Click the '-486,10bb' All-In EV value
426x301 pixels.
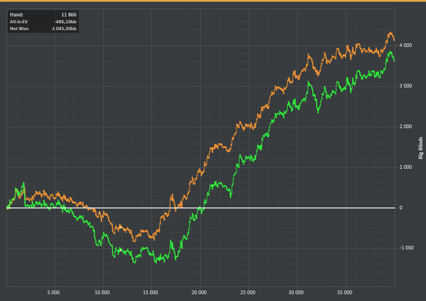pyautogui.click(x=66, y=22)
